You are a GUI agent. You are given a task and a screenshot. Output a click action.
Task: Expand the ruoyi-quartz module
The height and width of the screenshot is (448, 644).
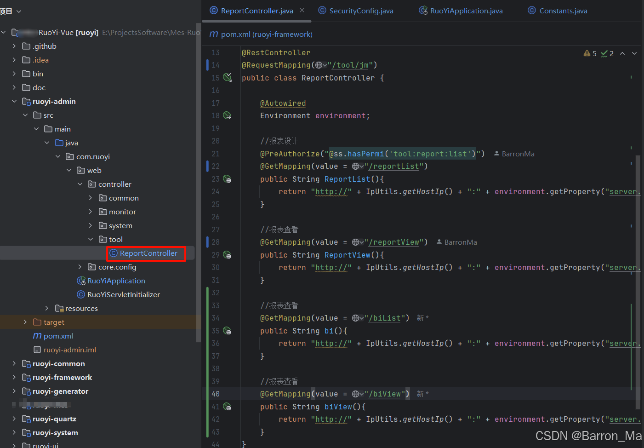pos(14,419)
